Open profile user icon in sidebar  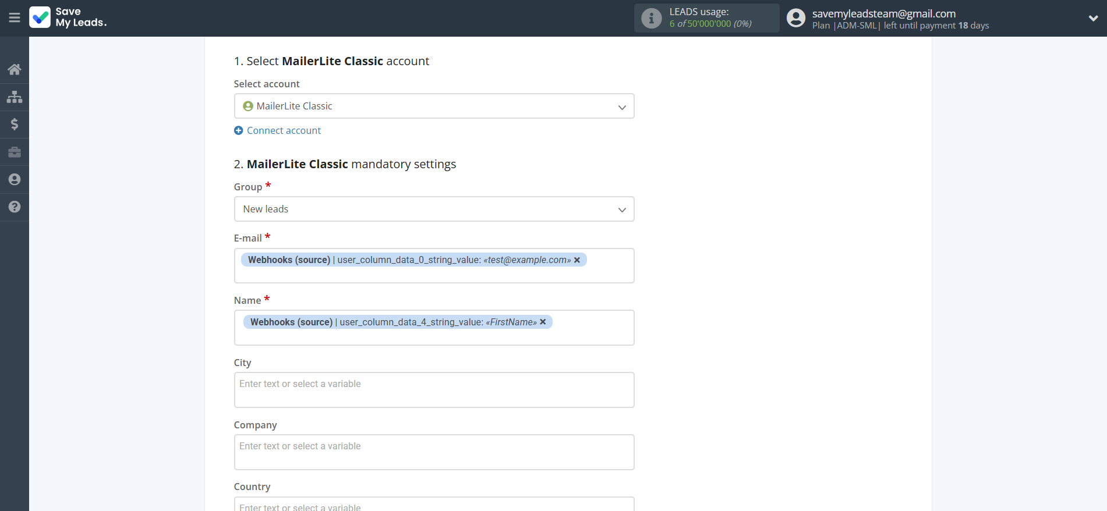tap(15, 179)
